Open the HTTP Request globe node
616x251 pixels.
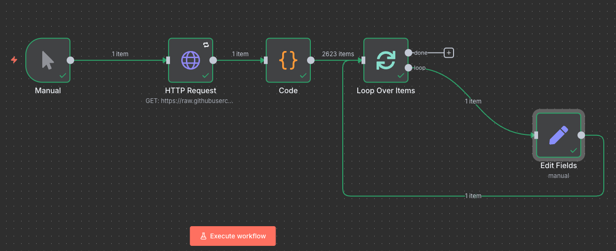pos(191,60)
